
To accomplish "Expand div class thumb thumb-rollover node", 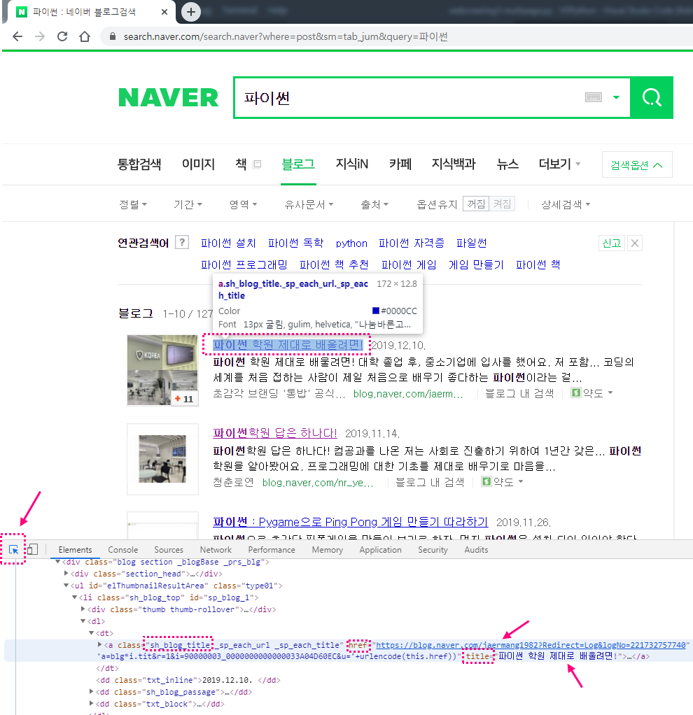I will [83, 609].
